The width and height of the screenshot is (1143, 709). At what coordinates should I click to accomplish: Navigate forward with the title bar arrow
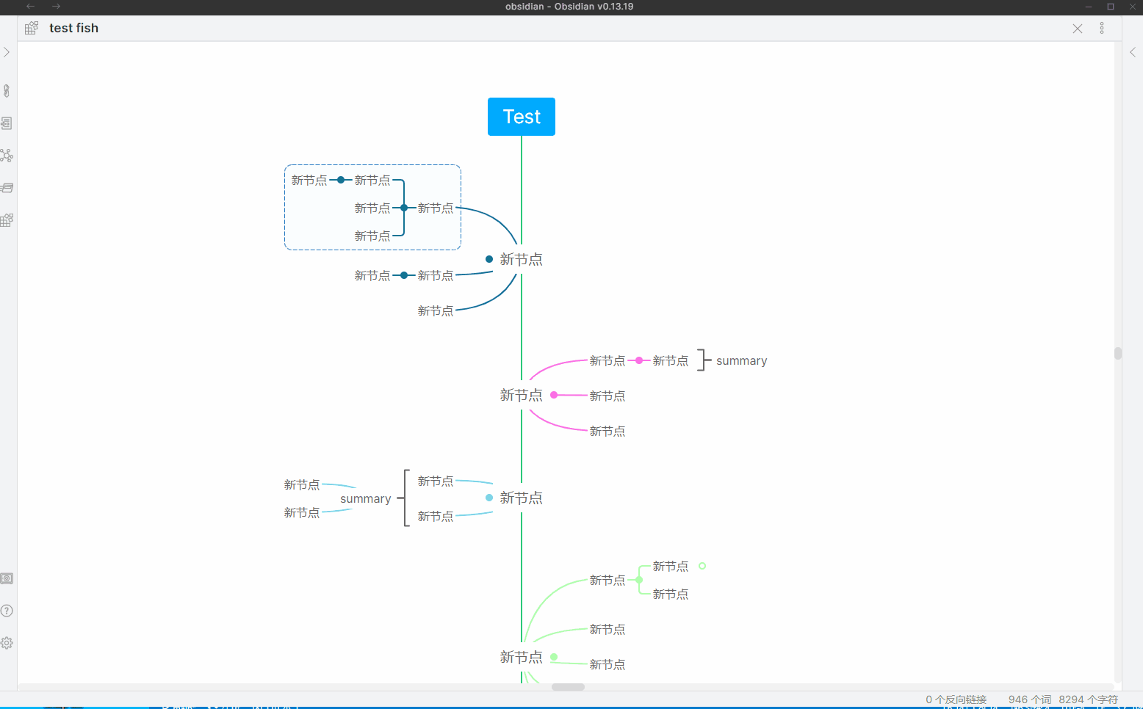pos(57,6)
